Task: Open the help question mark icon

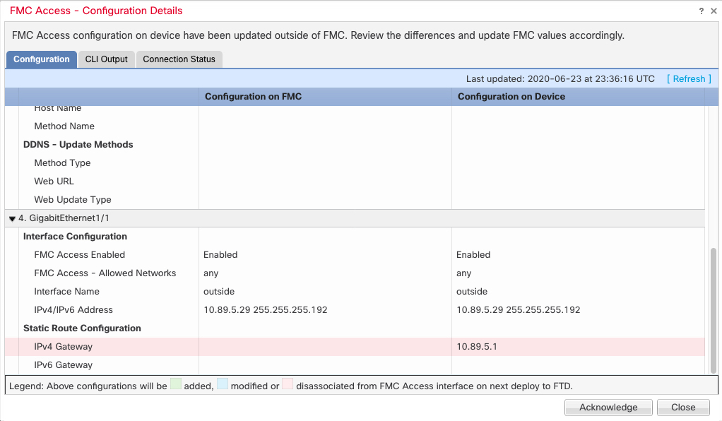Action: click(702, 11)
